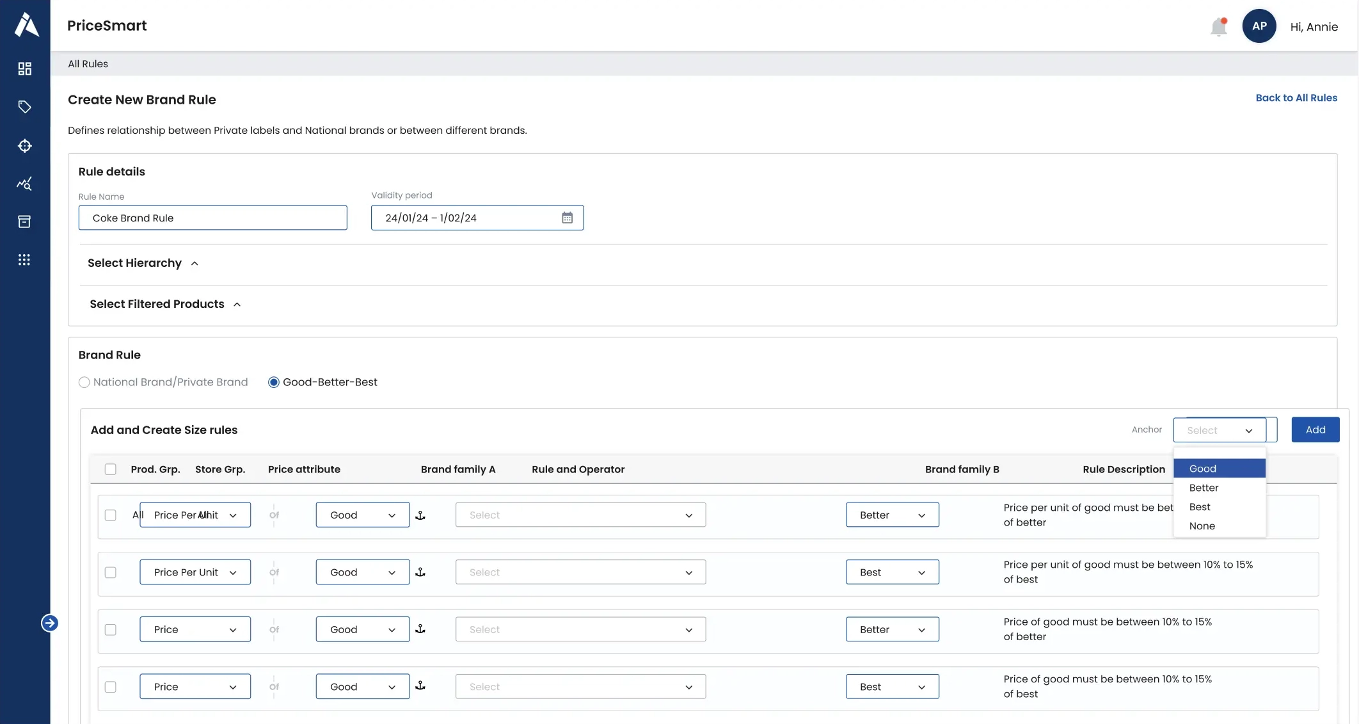The width and height of the screenshot is (1359, 724).
Task: Open Brand family B Best dropdown, second row
Action: (x=892, y=572)
